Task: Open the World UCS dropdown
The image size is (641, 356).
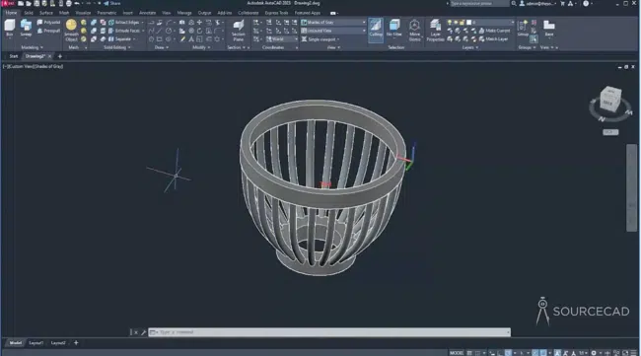Action: tap(282, 39)
